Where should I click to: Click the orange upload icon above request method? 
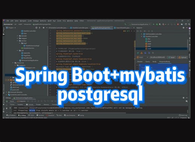(141, 53)
